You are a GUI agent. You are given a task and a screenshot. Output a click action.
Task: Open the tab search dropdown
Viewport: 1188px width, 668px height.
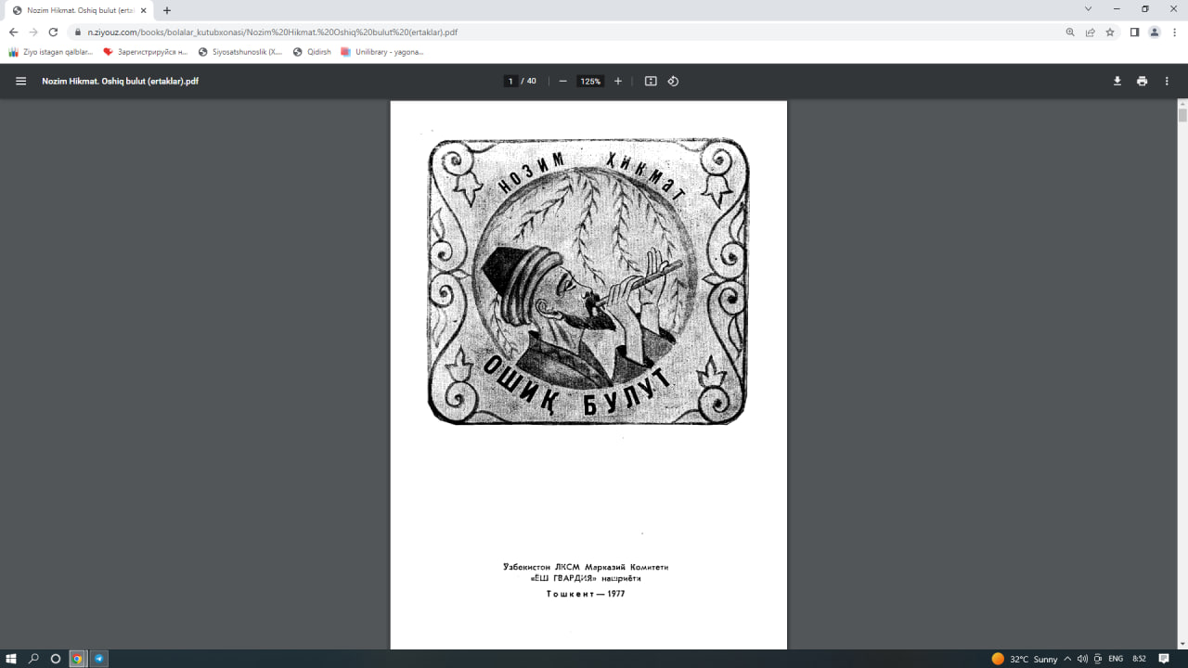pyautogui.click(x=1088, y=9)
